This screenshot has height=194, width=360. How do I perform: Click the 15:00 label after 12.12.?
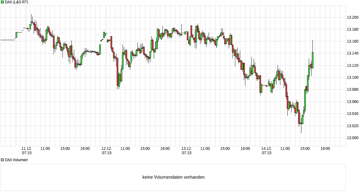(145, 149)
